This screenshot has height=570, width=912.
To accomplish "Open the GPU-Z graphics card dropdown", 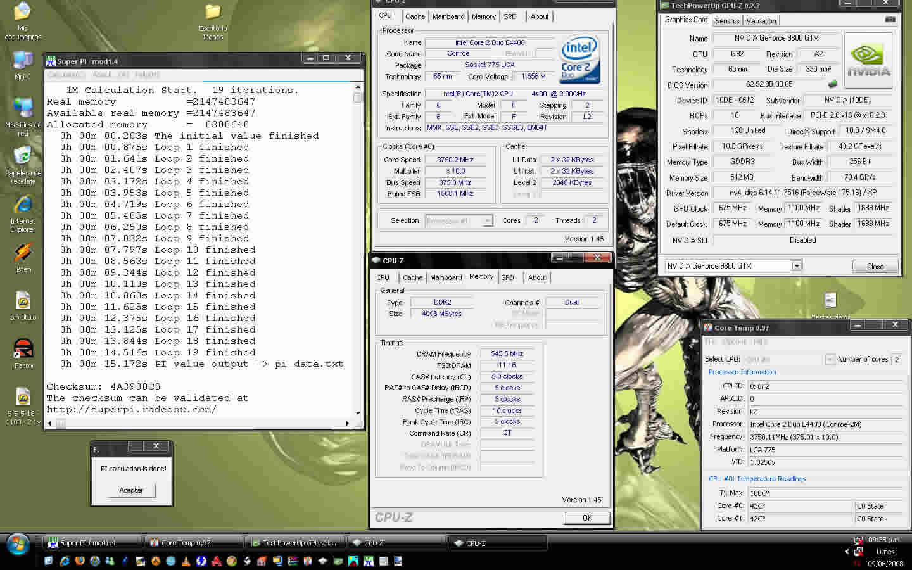I will 797,266.
